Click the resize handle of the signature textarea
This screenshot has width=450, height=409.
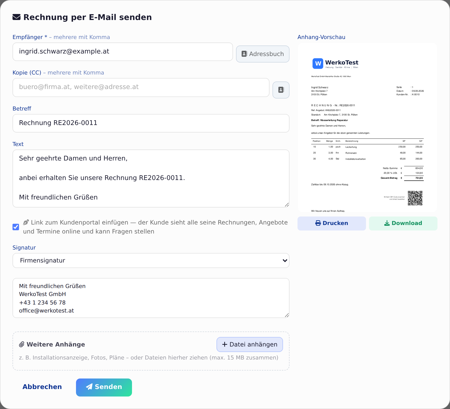point(287,315)
